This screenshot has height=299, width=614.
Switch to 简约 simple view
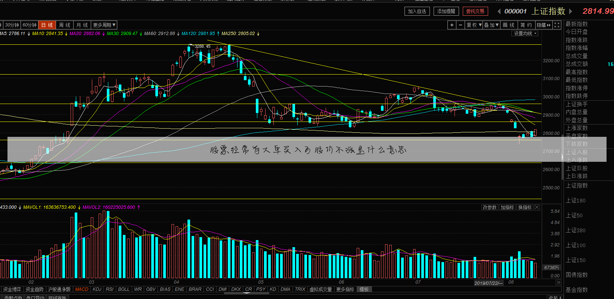click(x=526, y=25)
